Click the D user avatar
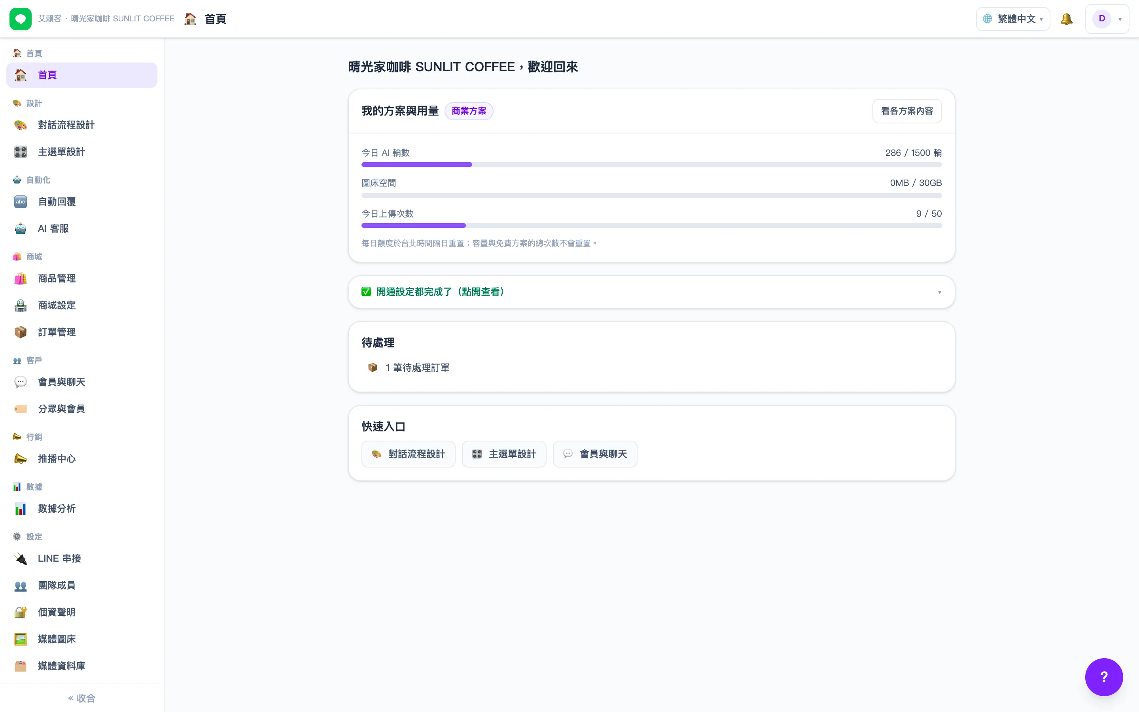 pos(1101,19)
